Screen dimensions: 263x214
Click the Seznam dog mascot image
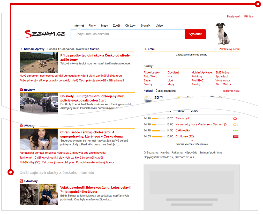[223, 34]
